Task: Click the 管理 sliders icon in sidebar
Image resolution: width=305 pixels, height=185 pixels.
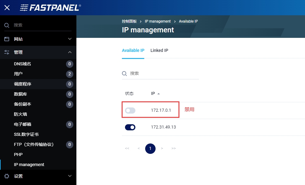Action: (x=7, y=52)
